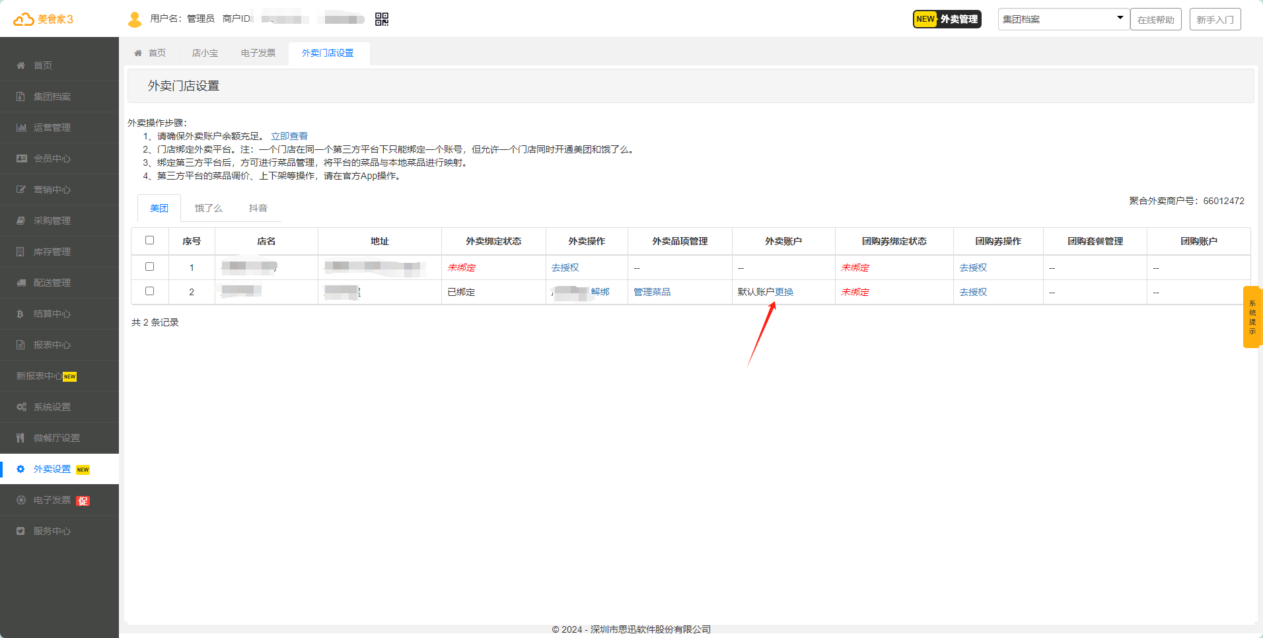This screenshot has height=638, width=1263.
Task: Click the QR code icon in header
Action: pyautogui.click(x=381, y=19)
